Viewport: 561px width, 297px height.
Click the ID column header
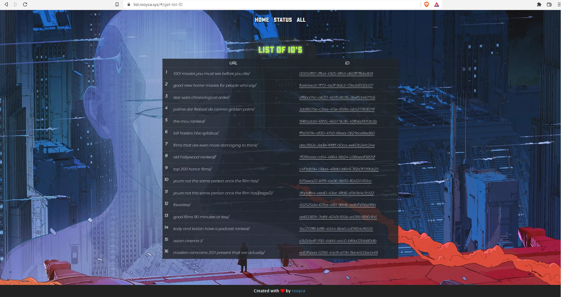[347, 63]
